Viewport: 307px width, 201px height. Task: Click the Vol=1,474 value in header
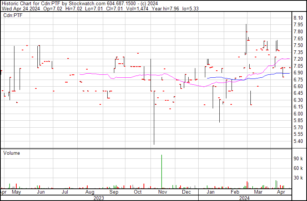click(x=141, y=8)
